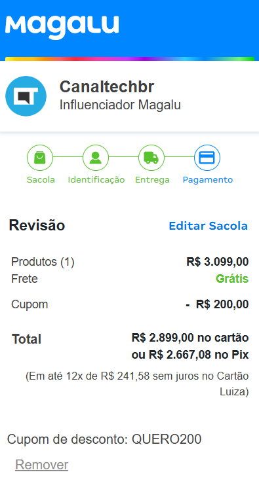Click the Pagamento step label

point(208,180)
